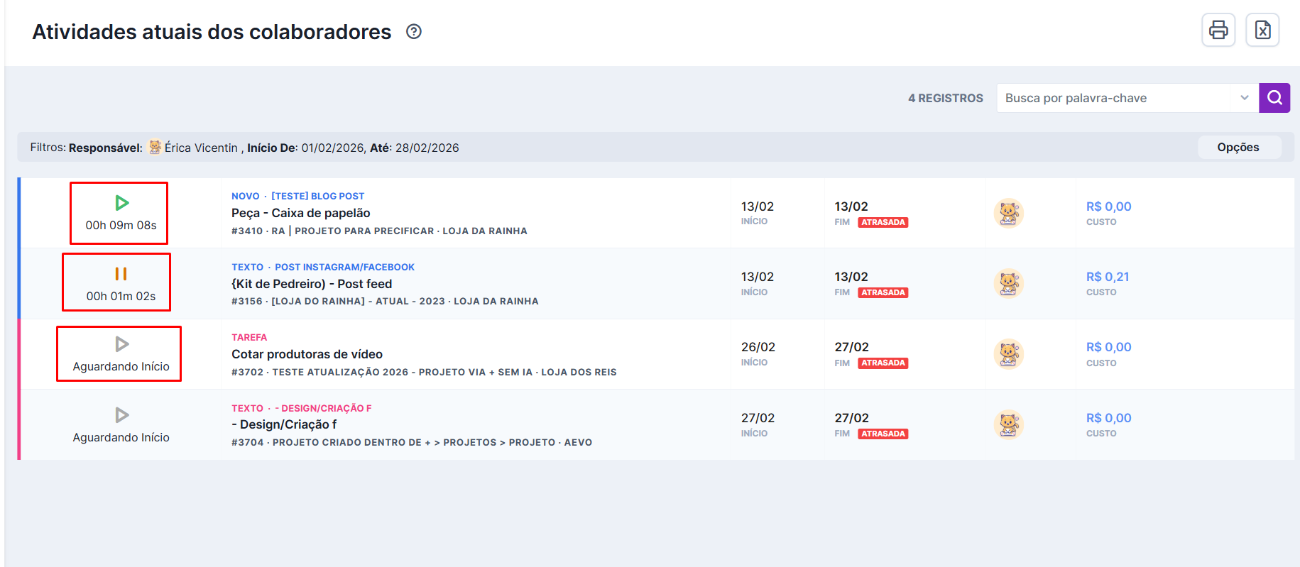Expand the keyword search dropdown arrow
1300x567 pixels.
point(1244,98)
